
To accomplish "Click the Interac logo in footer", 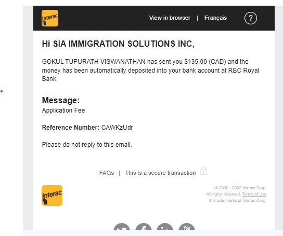I will pos(52,196).
